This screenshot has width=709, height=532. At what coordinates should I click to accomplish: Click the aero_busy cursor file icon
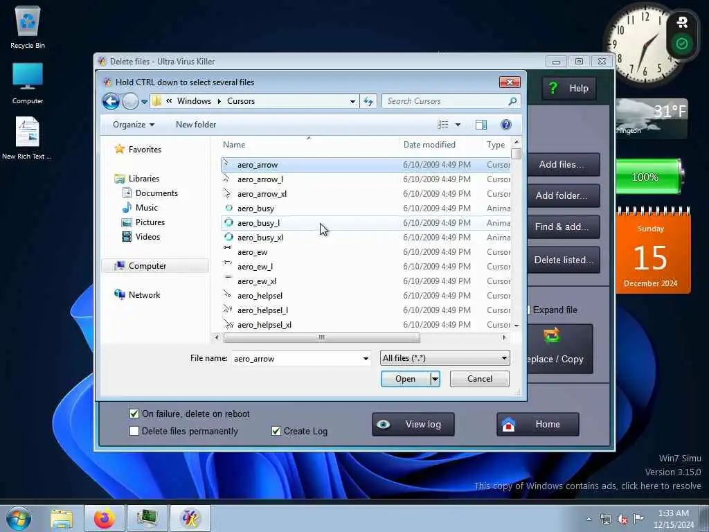point(228,208)
